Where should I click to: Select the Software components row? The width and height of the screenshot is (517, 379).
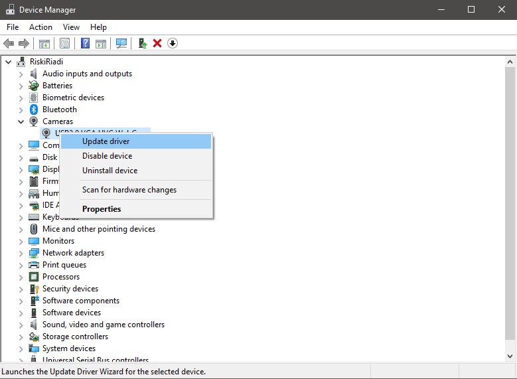(81, 301)
